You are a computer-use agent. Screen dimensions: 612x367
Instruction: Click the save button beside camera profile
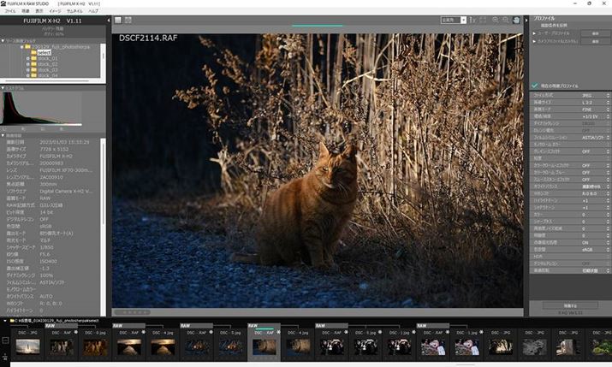point(595,41)
